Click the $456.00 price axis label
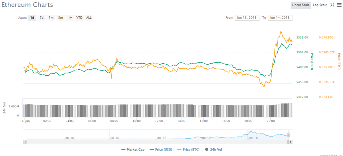 [302, 82]
